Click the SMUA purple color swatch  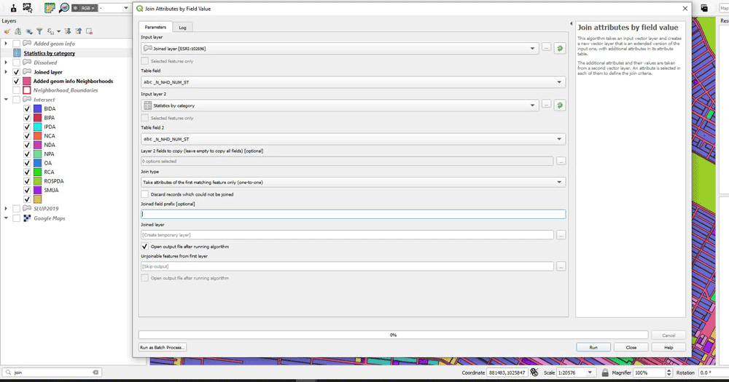point(38,191)
